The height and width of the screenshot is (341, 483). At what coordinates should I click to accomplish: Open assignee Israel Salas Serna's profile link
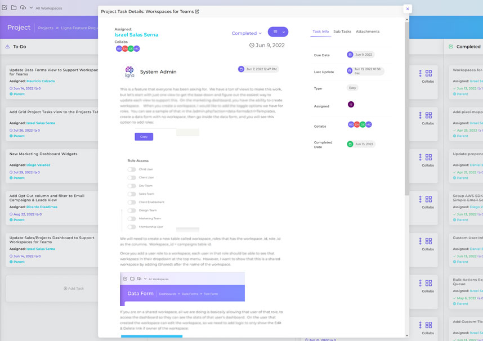point(137,34)
